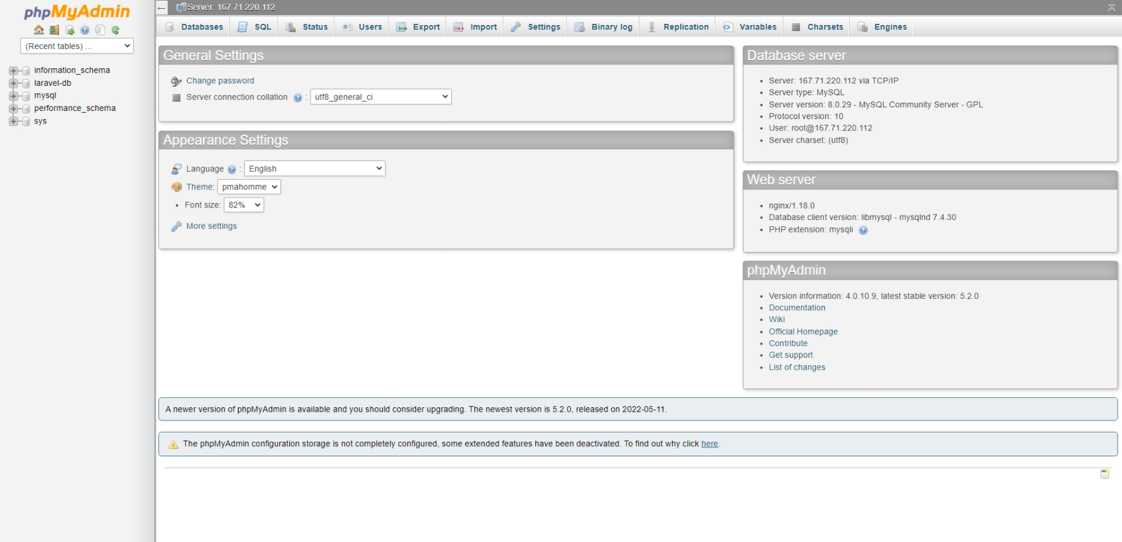Open phpMyAdmin documentation blue question icon in sidebar

tap(85, 30)
